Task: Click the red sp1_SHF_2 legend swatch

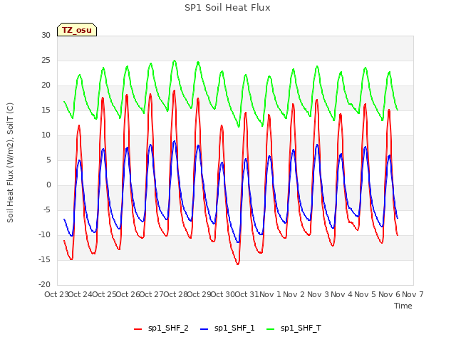Action: point(138,329)
